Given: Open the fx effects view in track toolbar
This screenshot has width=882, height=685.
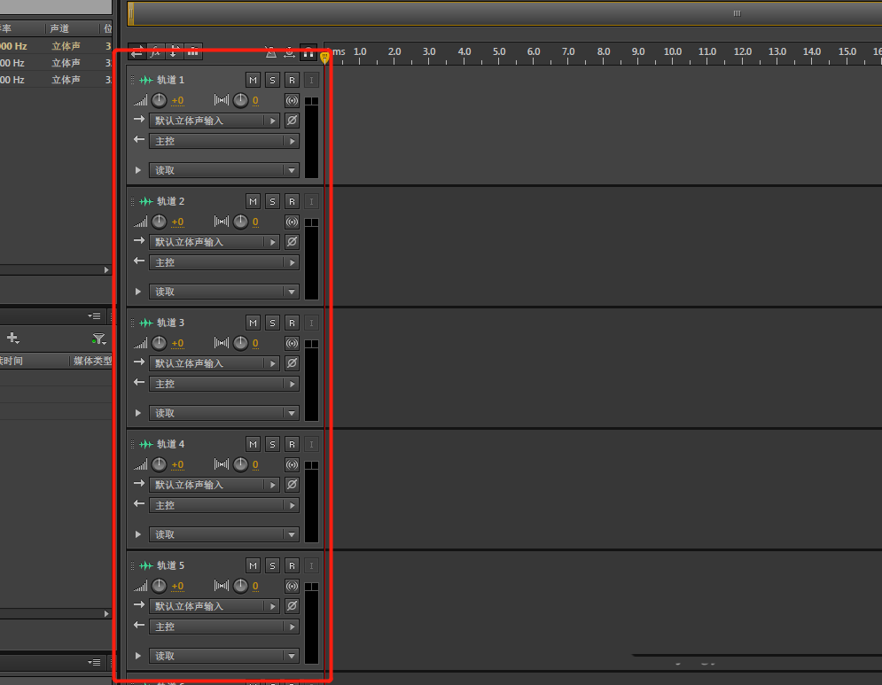Looking at the screenshot, I should point(155,52).
